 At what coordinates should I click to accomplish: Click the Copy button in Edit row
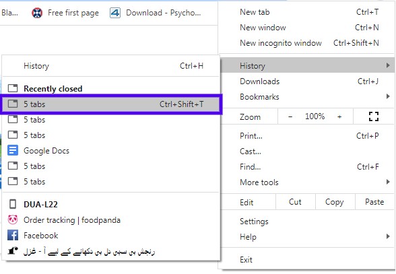click(x=334, y=202)
